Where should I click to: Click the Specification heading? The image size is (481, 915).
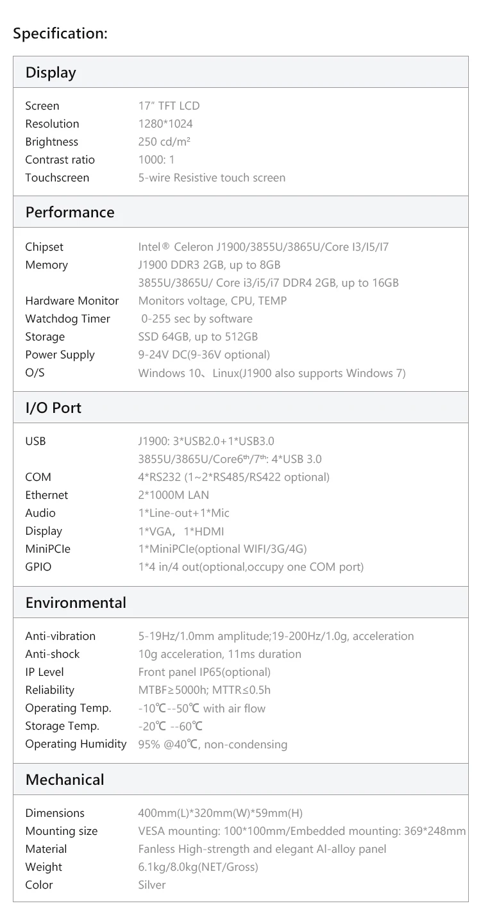pyautogui.click(x=60, y=33)
